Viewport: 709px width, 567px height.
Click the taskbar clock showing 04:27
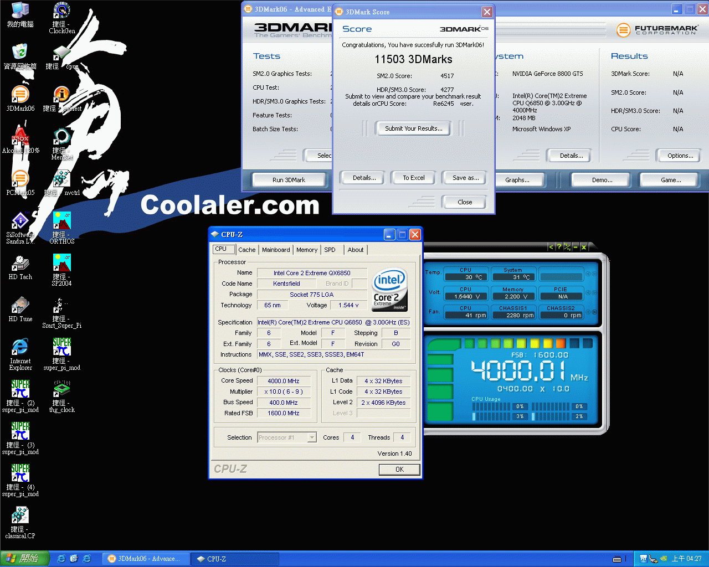686,559
